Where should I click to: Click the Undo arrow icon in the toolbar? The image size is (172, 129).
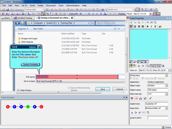[77, 10]
